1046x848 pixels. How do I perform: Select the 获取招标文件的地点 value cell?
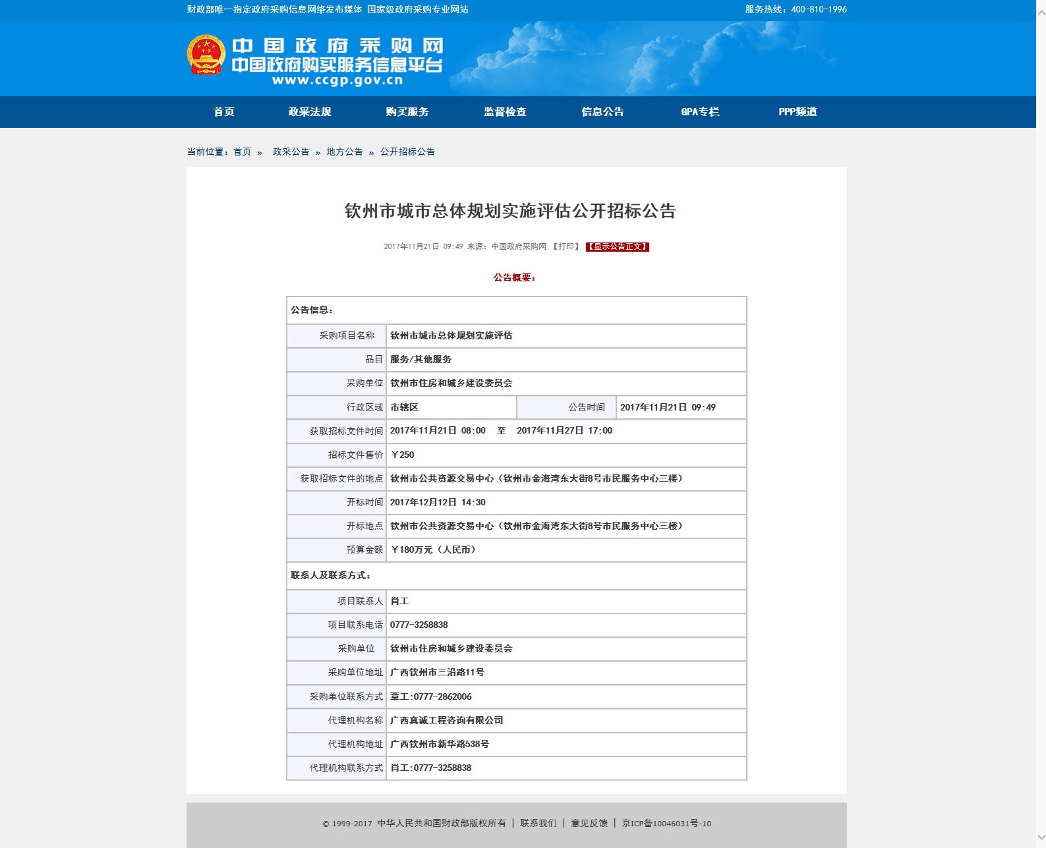click(566, 478)
